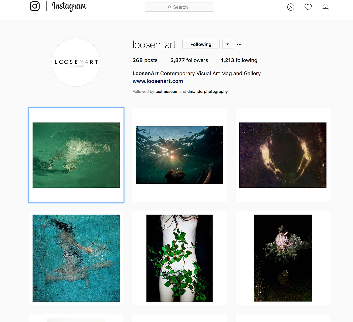Image resolution: width=353 pixels, height=322 pixels.
Task: Expand the suggested accounts dropdown arrow
Action: tap(228, 44)
